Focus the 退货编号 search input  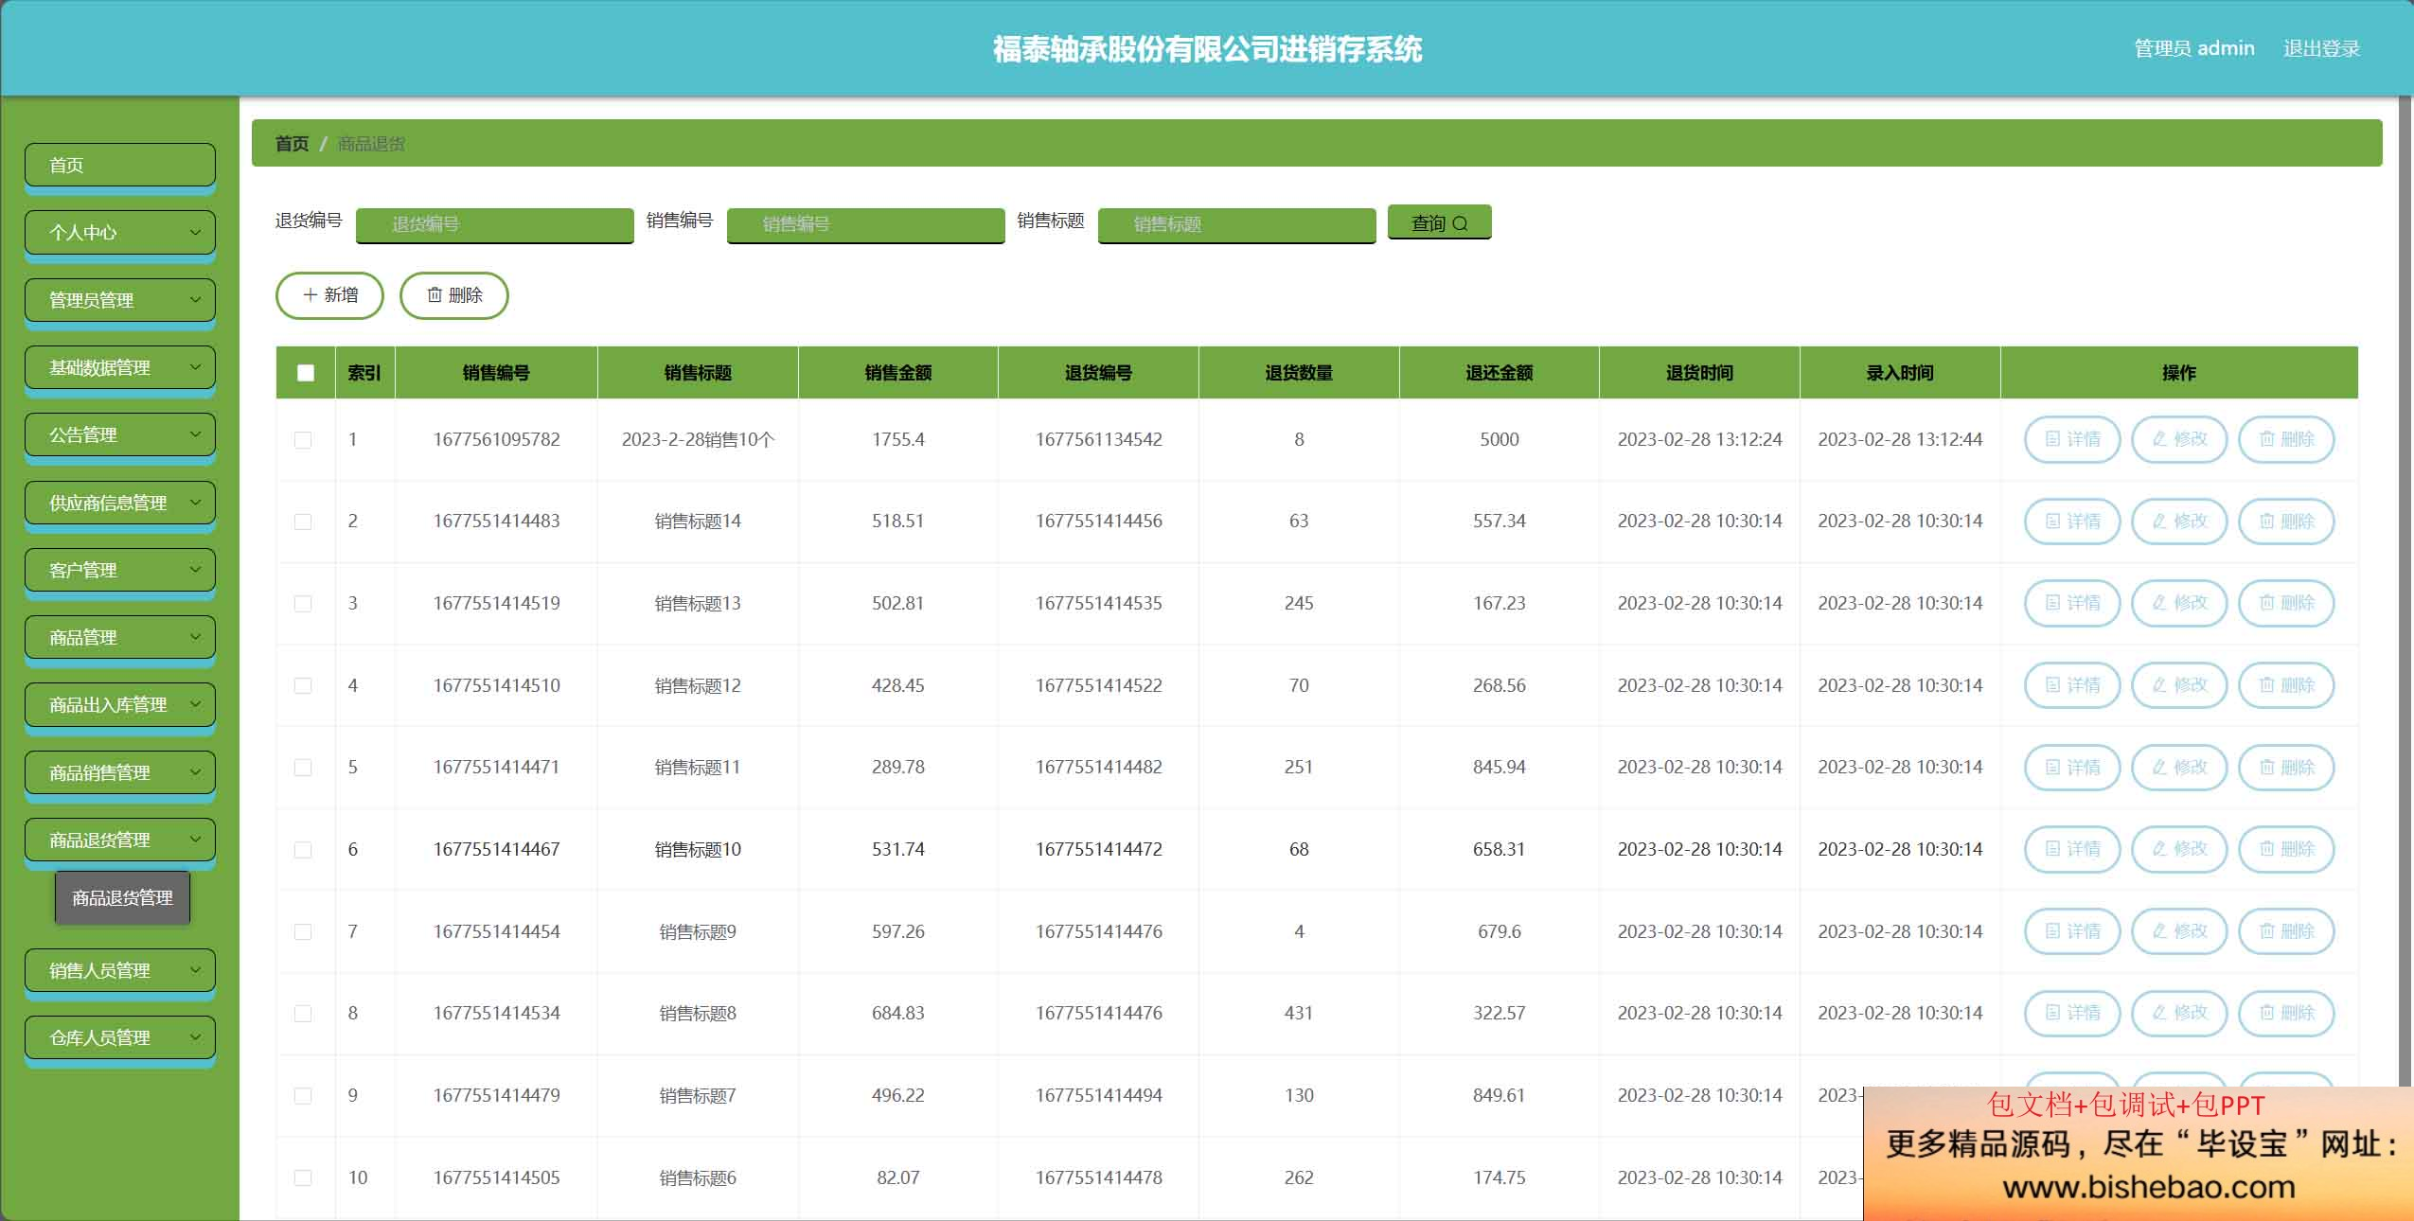point(495,224)
